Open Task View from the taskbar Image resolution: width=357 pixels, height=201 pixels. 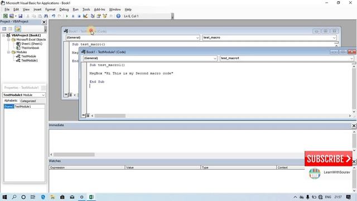point(33,197)
